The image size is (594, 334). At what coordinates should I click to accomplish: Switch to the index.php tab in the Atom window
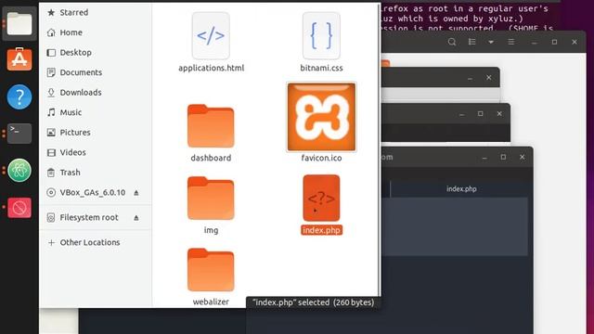[461, 189]
